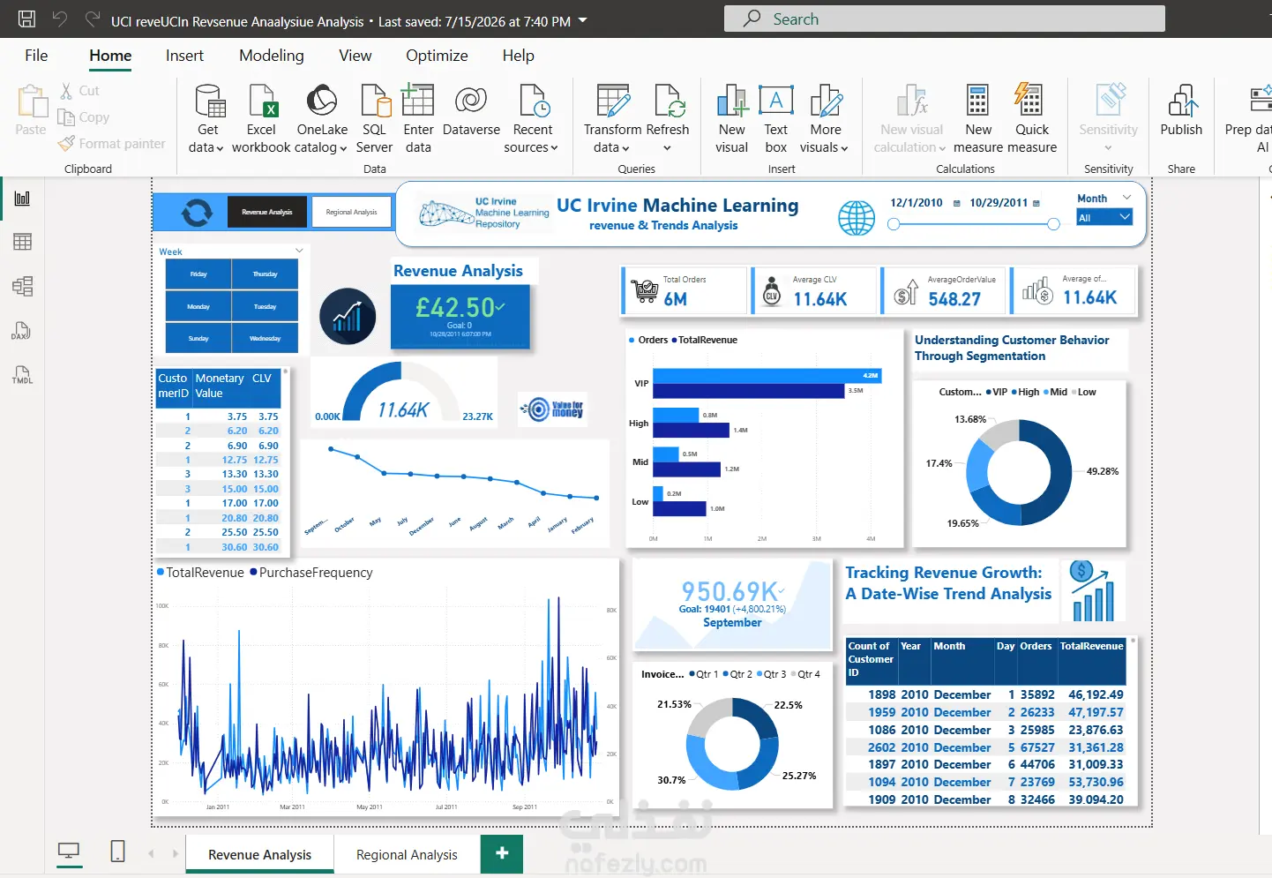The image size is (1272, 878).
Task: Click the Excel workbook icon
Action: point(262,101)
